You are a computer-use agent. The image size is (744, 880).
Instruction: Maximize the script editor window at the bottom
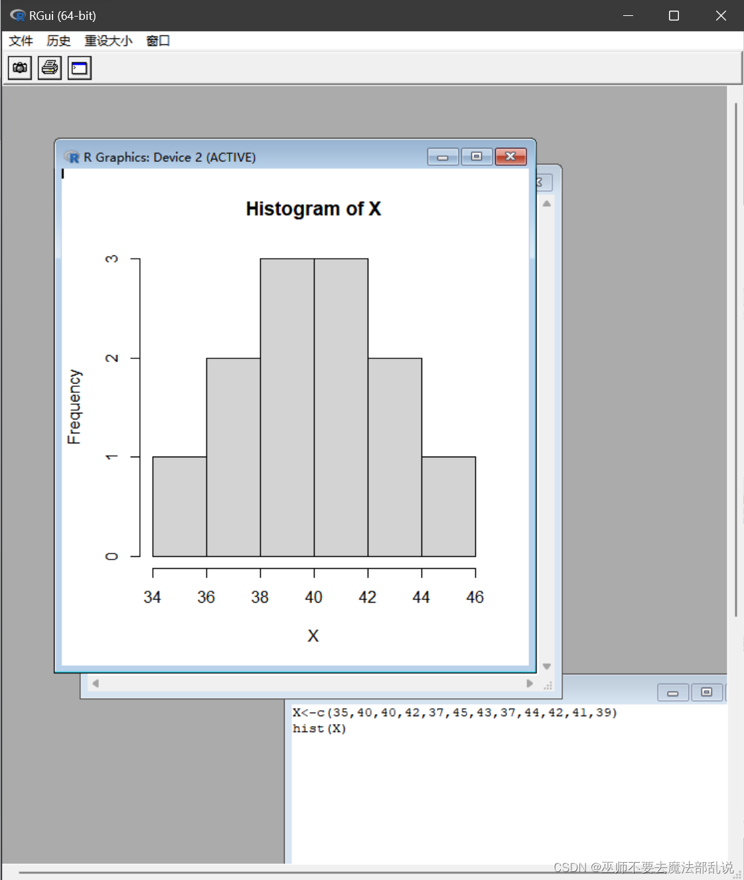(707, 692)
